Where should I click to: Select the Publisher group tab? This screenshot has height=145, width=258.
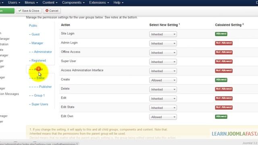[x=40, y=87]
